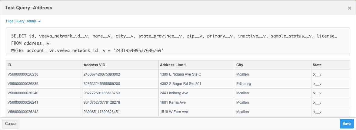
Task: Click ID V56000000026242 cell
Action: (x=23, y=112)
